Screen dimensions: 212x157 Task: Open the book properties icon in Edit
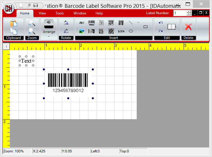pos(171,27)
